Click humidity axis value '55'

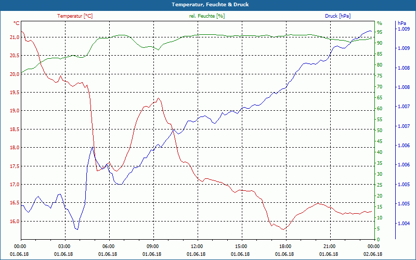click(380, 120)
